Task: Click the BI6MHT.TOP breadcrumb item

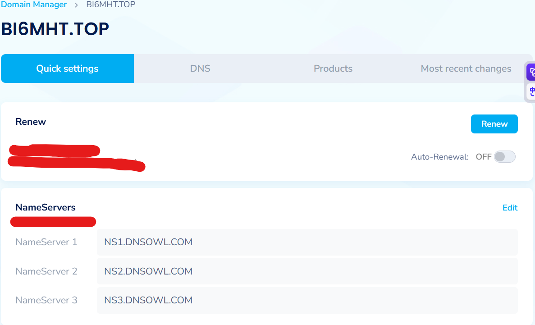Action: coord(110,5)
